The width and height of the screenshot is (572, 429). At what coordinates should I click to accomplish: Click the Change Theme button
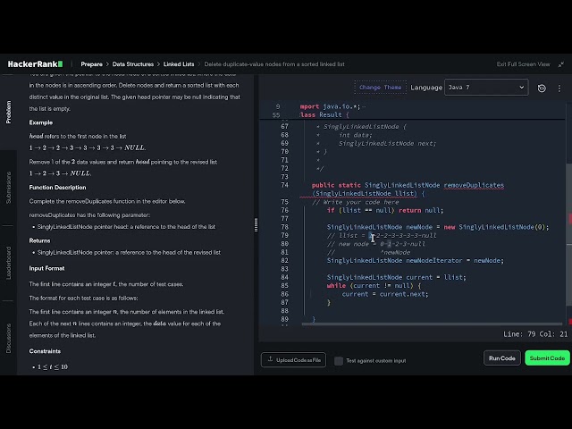tap(380, 88)
